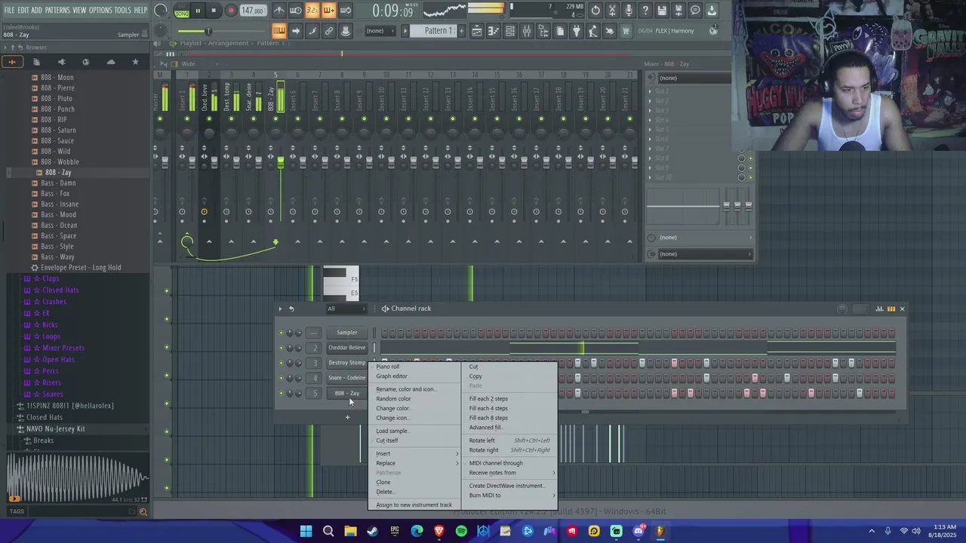Mute the Sampler channel green LED
Viewport: 966px width, 543px height.
[281, 333]
